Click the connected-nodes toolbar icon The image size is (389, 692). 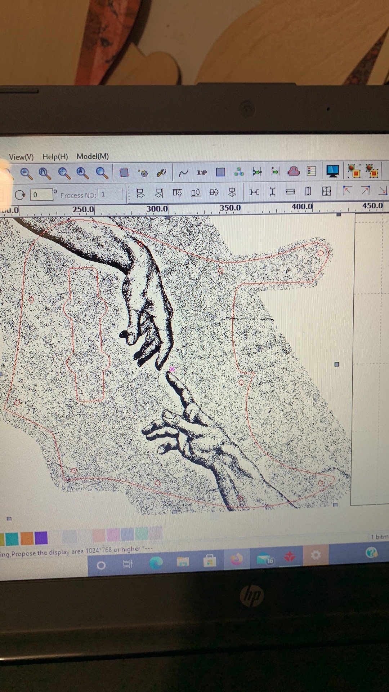point(239,172)
